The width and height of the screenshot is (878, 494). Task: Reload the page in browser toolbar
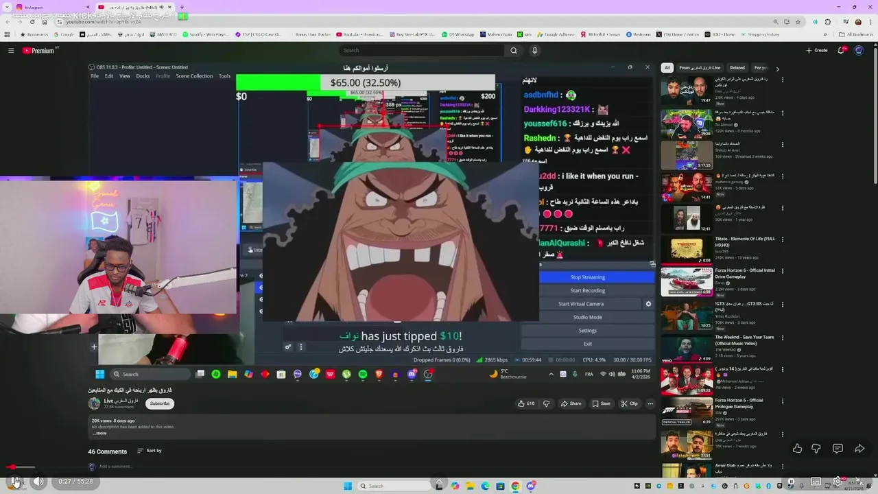32,22
